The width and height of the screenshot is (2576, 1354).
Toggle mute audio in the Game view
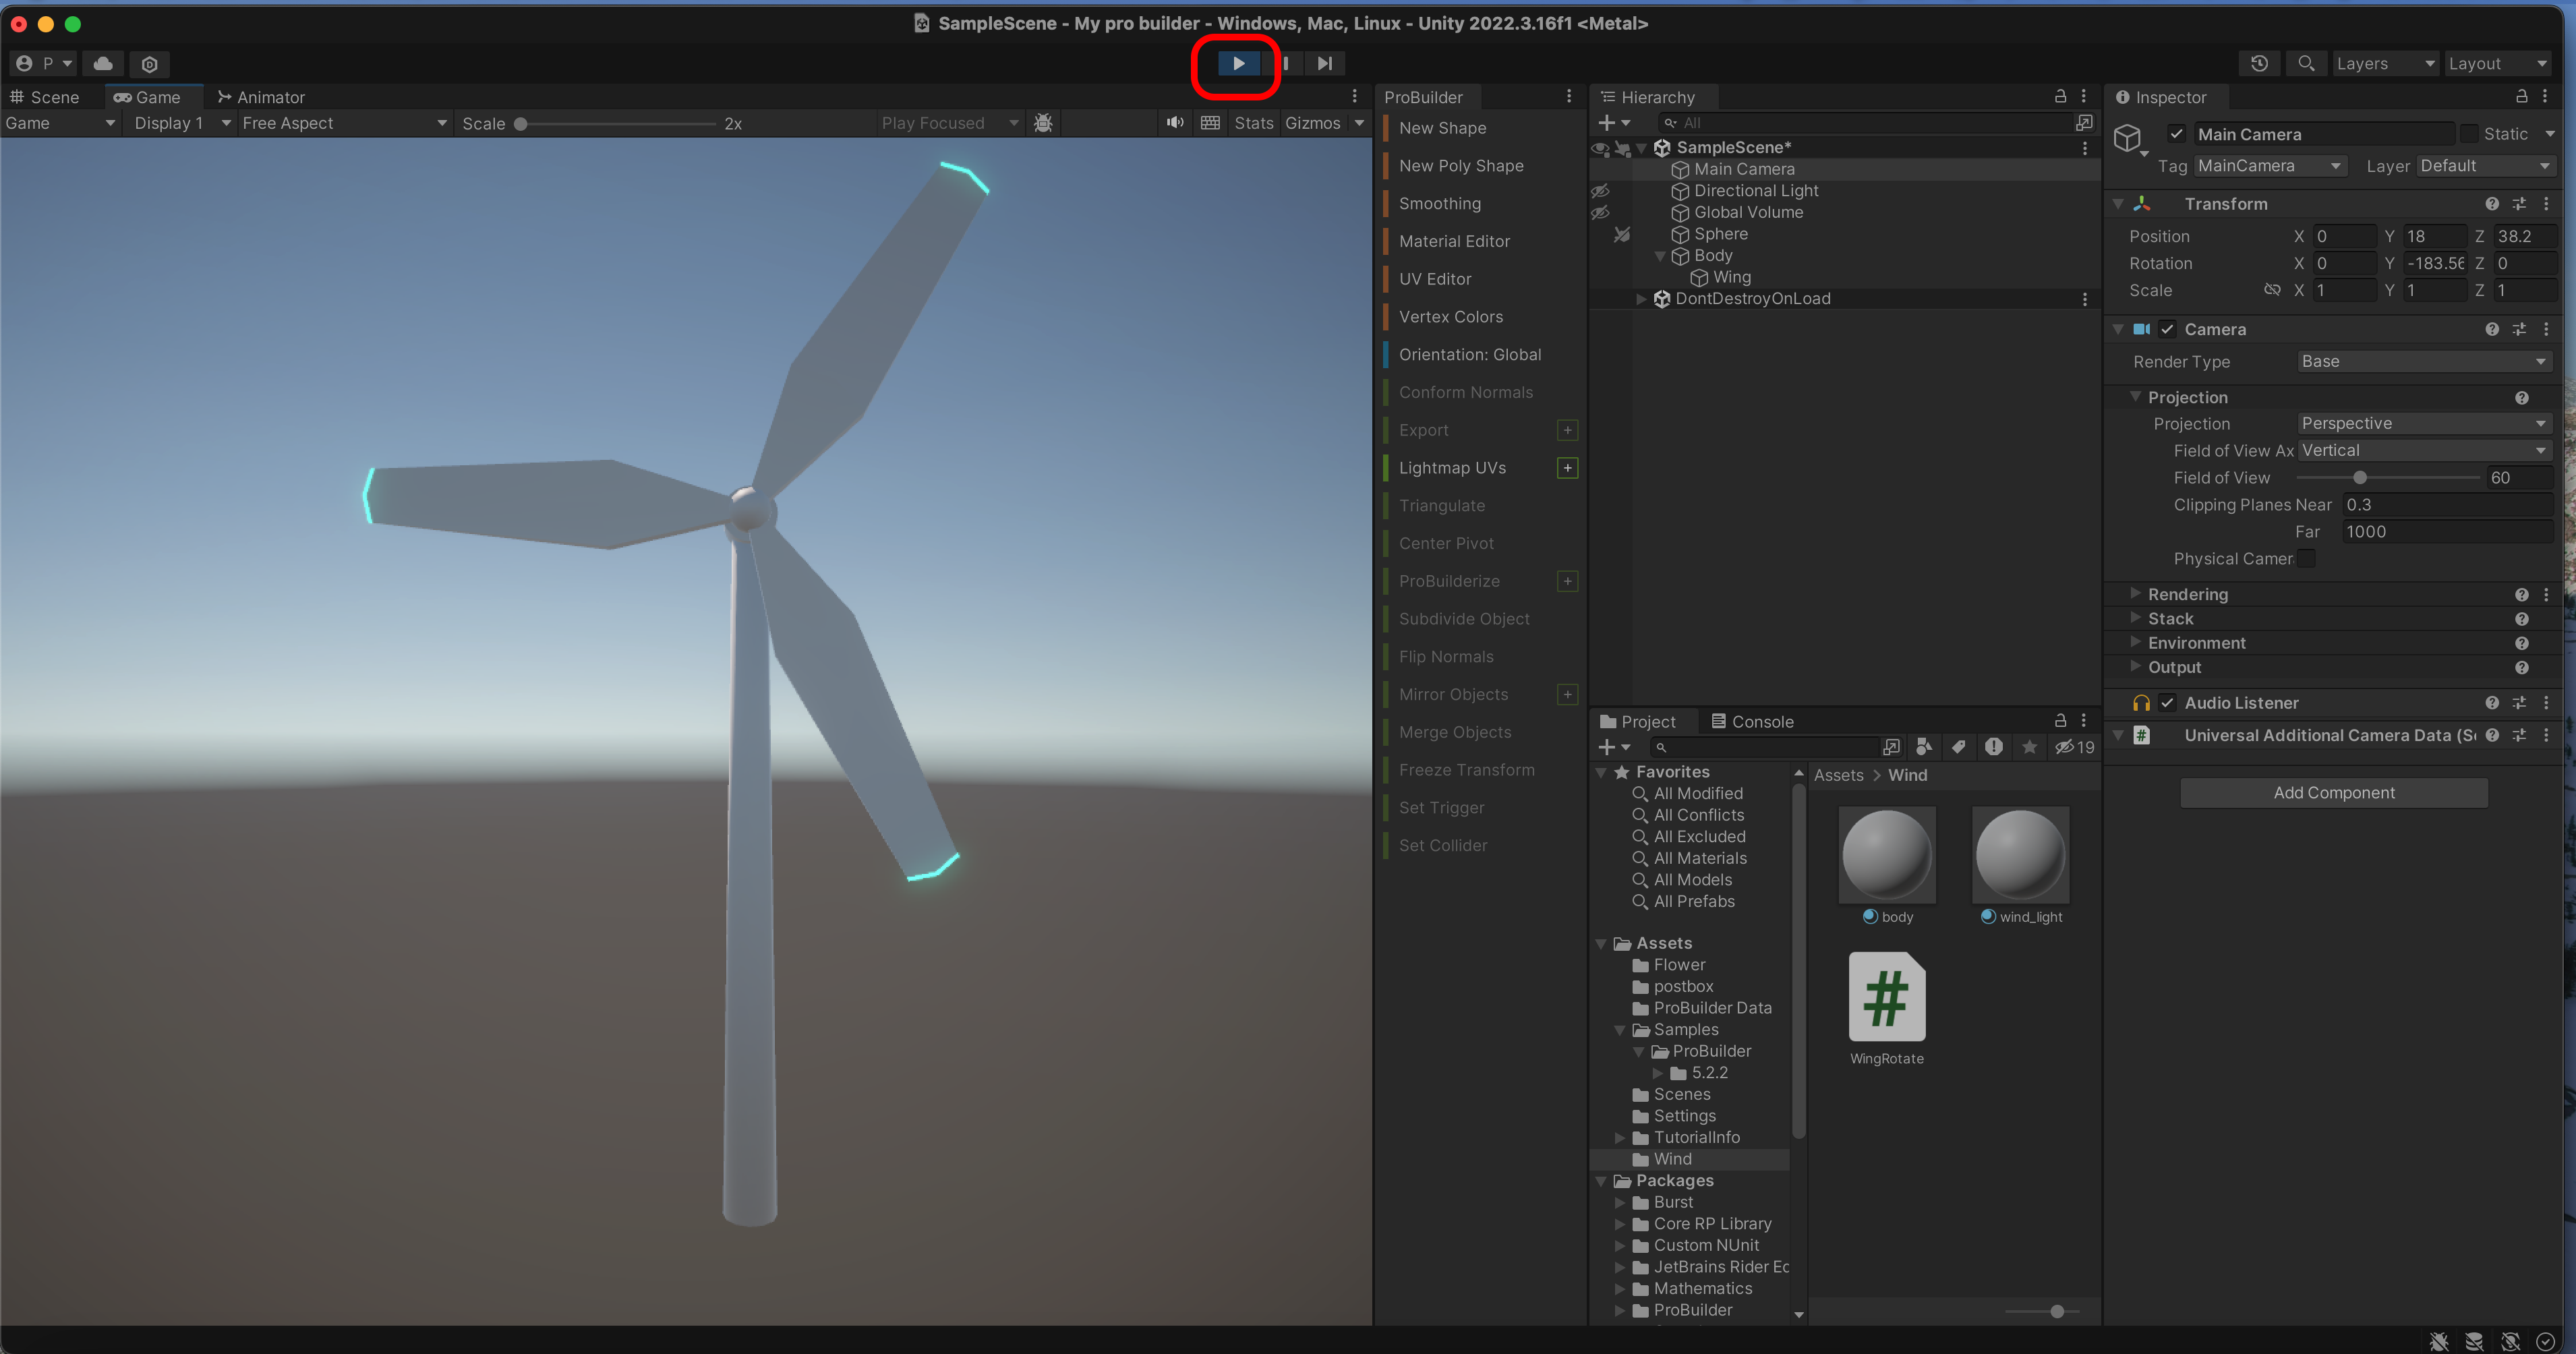pyautogui.click(x=1175, y=122)
